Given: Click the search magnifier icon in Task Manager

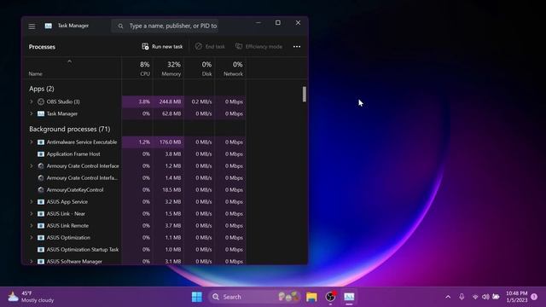Looking at the screenshot, I should click(x=120, y=26).
